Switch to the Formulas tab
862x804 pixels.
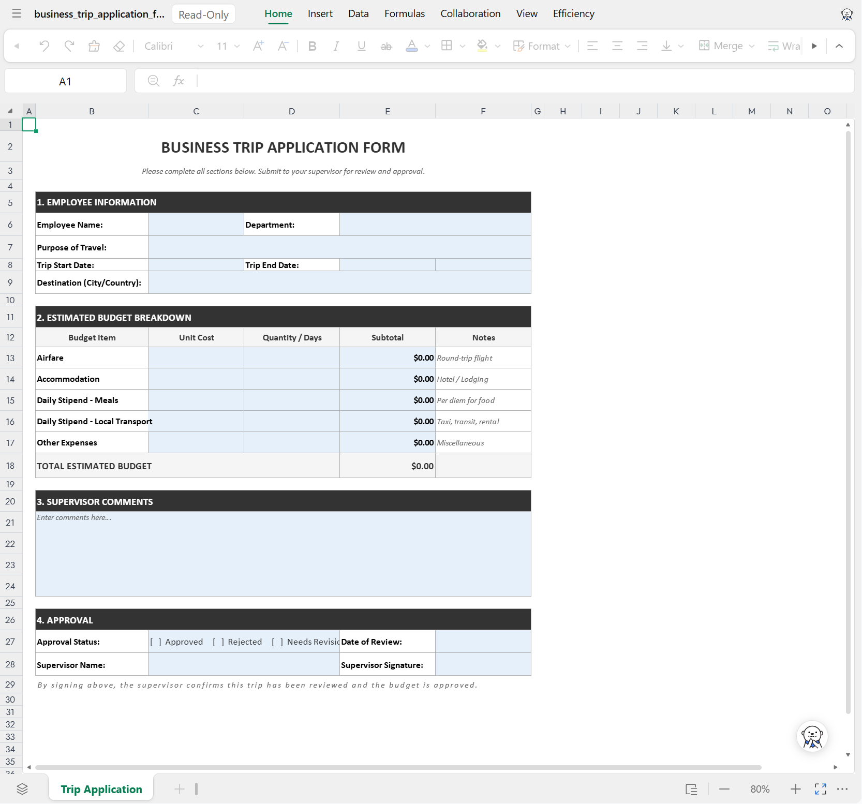(x=405, y=14)
